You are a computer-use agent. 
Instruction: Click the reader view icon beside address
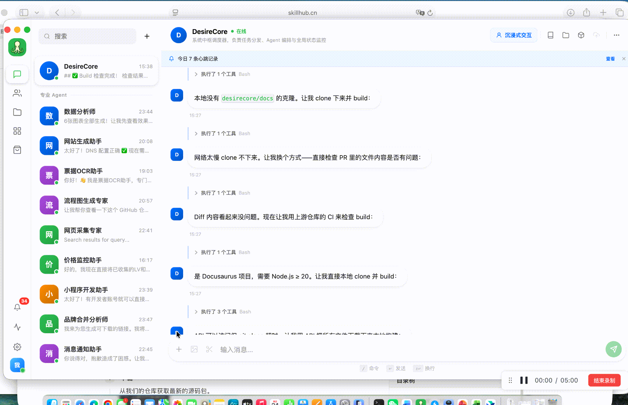click(x=175, y=13)
